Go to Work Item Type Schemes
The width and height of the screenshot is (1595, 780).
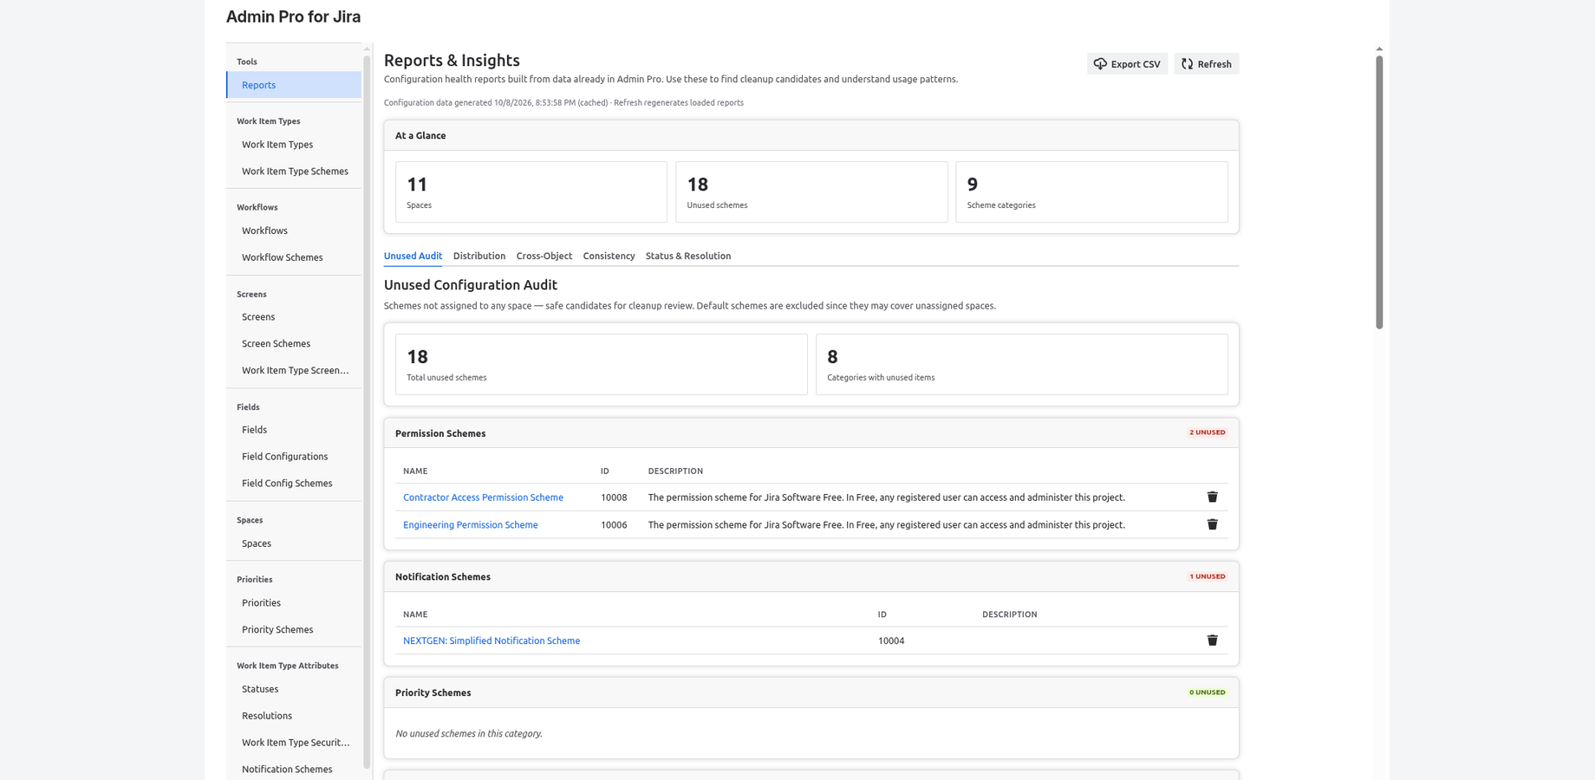click(295, 172)
